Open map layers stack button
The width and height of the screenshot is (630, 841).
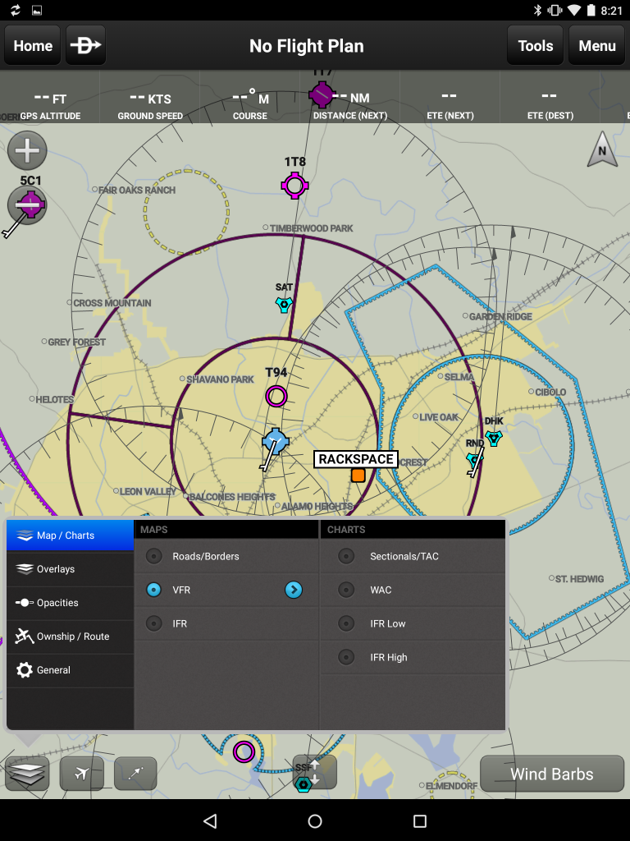coord(27,773)
